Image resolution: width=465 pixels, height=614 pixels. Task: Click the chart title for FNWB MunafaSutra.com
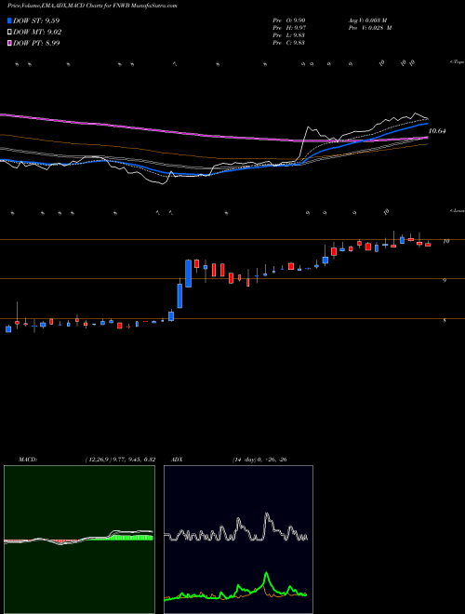92,7
